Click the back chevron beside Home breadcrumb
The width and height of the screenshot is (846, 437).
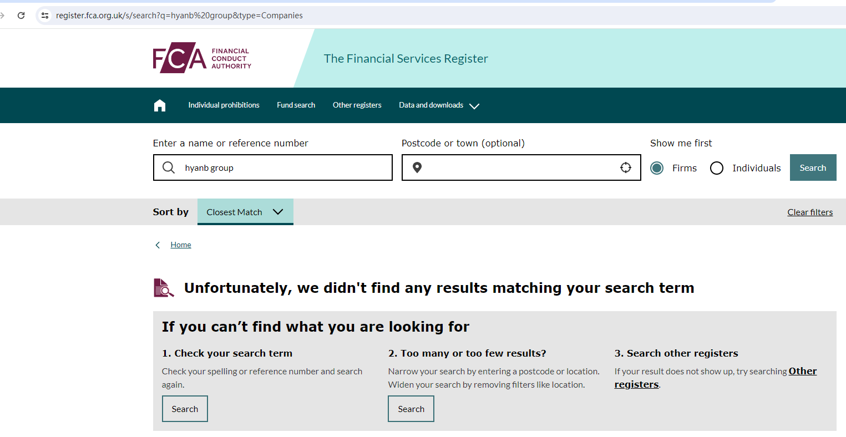pyautogui.click(x=158, y=245)
